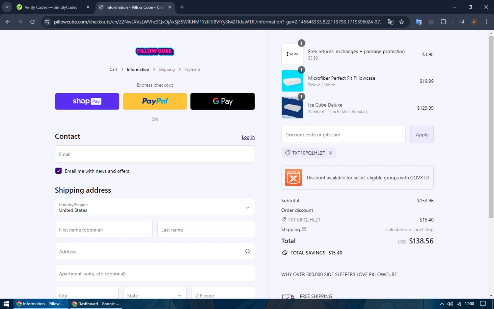Viewport: 494px width, 309px height.
Task: Click the Ice Cube Deluxe price $129.99
Action: point(425,108)
